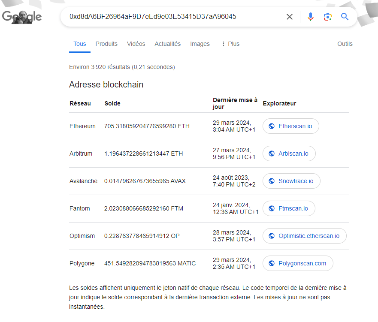Click inside the search input field
This screenshot has height=322, width=378.
click(x=172, y=16)
